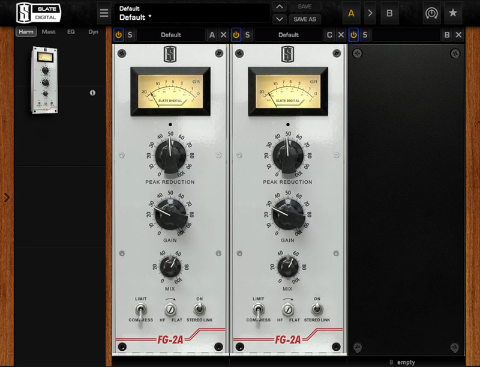The image size is (480, 367).
Task: Toggle STEREO LINK switch on first FG-2A
Action: 199,309
